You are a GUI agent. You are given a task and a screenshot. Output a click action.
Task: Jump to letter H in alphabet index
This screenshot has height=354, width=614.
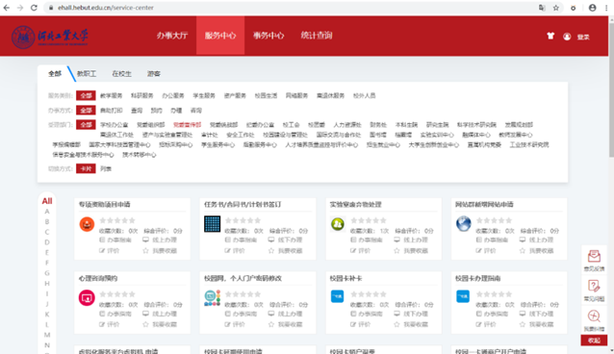pos(47,284)
